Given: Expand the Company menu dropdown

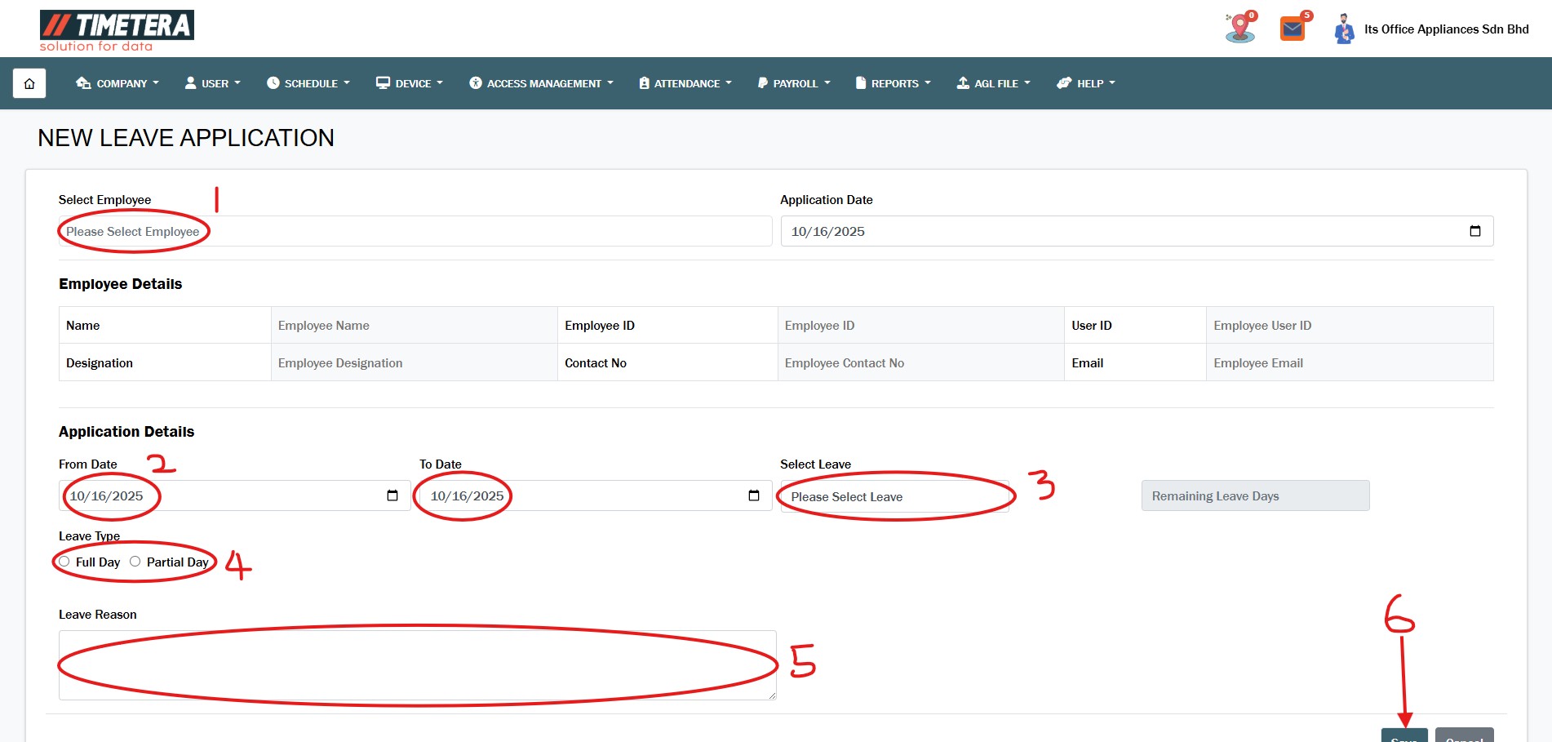Looking at the screenshot, I should pos(118,83).
